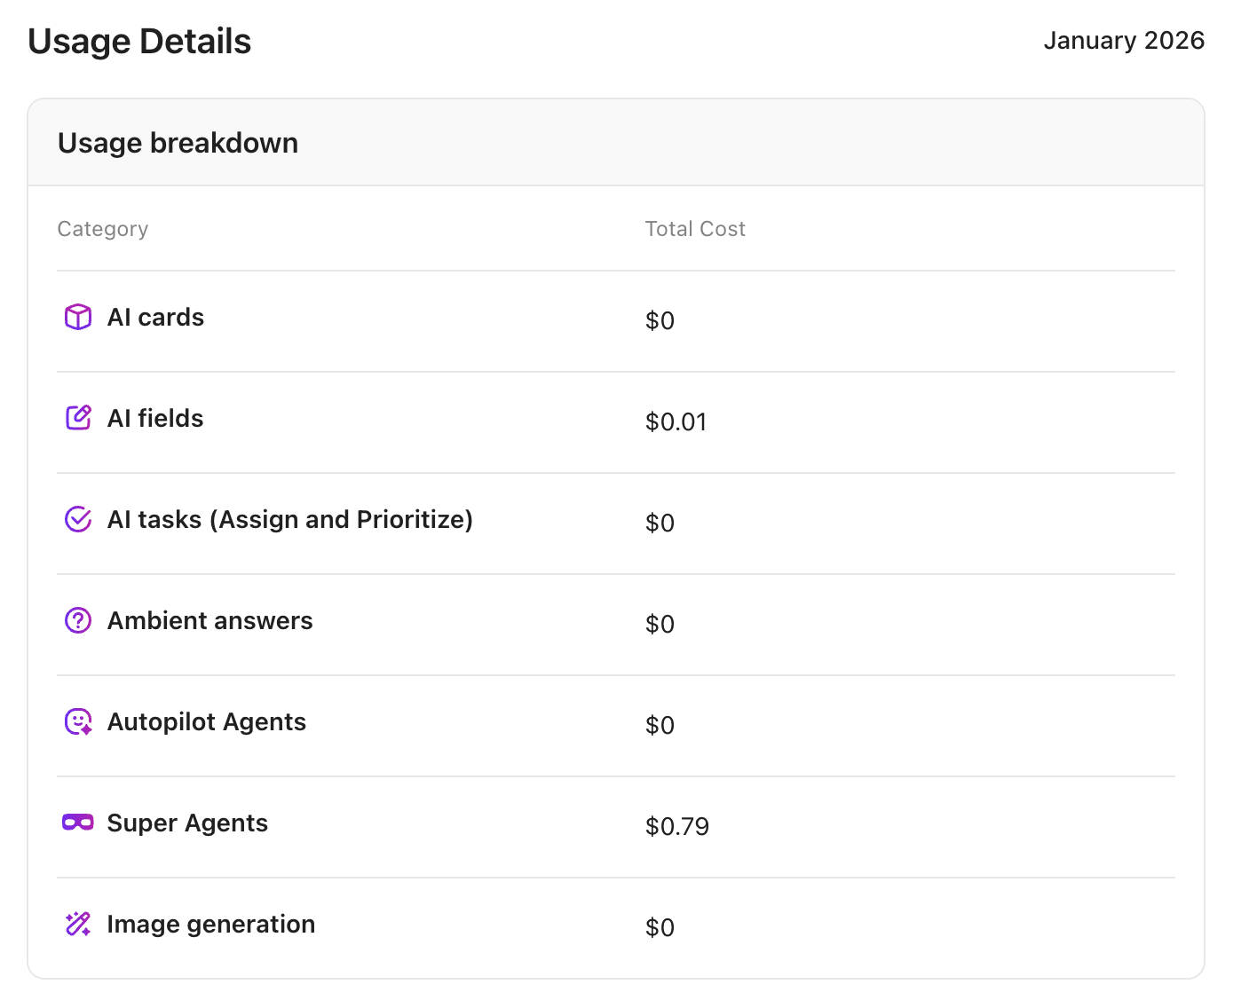The image size is (1241, 1008).
Task: Select the AI tasks checkmark icon
Action: [x=78, y=519]
